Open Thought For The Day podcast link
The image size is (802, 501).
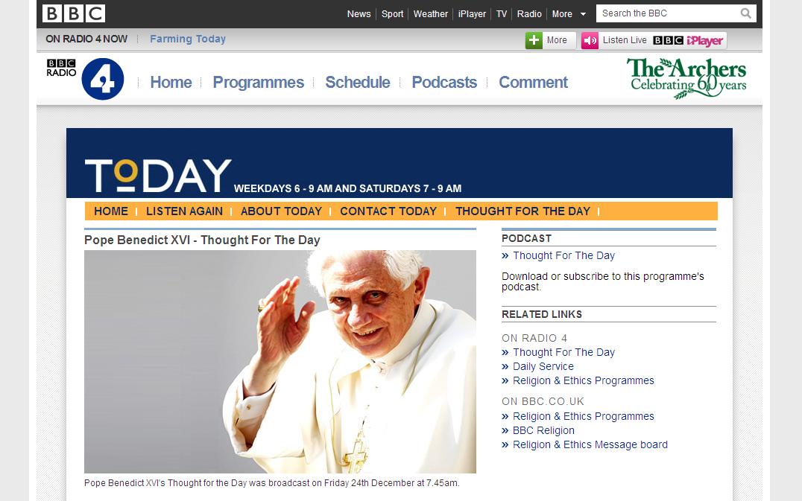(563, 255)
